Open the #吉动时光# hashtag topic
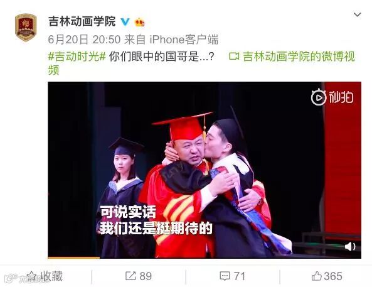This screenshot has height=287, width=372. click(77, 57)
